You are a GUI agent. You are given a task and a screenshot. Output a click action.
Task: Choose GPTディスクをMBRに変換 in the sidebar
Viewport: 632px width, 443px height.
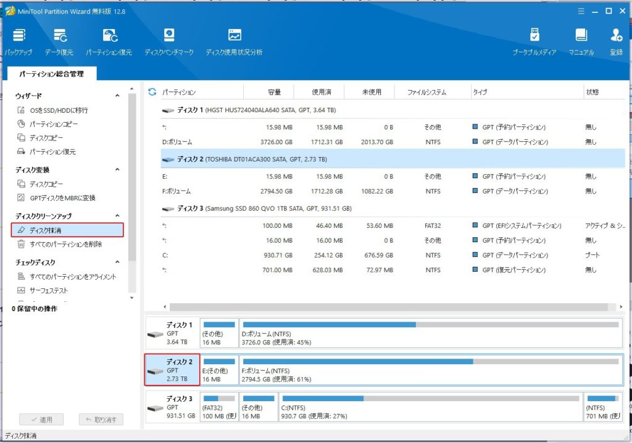62,198
